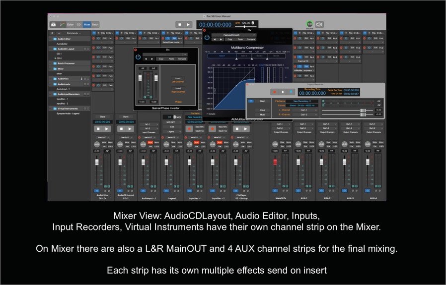The height and width of the screenshot is (285, 446).
Task: Click the main toolbar stop button
Action: point(179,24)
